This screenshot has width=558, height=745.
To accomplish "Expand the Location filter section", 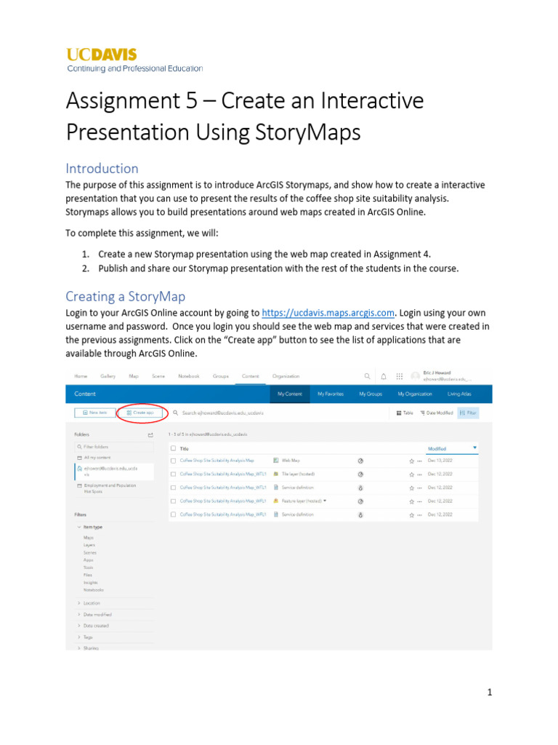I will 79,603.
